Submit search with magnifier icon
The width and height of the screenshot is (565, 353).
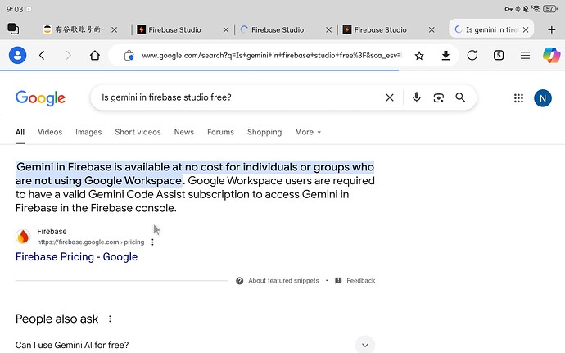(460, 97)
